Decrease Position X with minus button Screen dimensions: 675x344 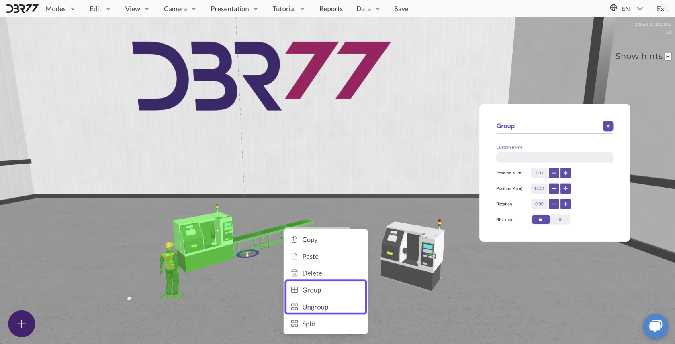(x=554, y=173)
